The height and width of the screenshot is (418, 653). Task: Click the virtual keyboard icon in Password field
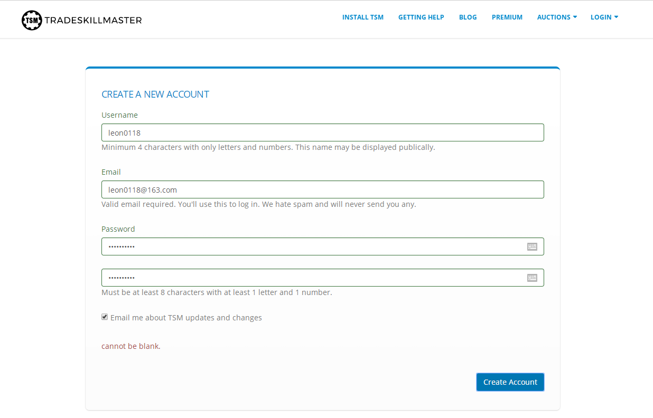point(532,246)
